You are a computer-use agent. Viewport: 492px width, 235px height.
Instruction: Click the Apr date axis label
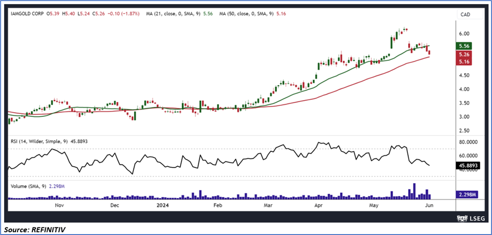click(318, 205)
